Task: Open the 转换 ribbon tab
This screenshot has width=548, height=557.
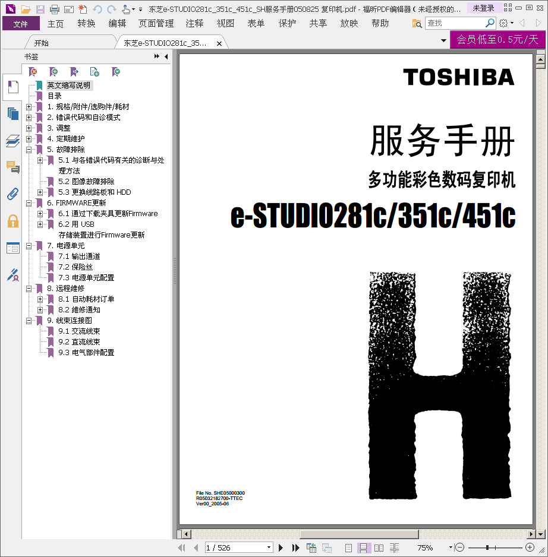Action: tap(86, 23)
